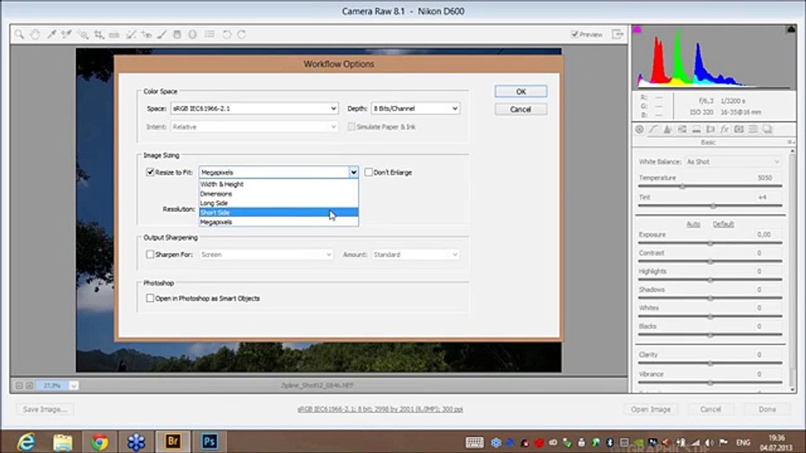Open Internet Explorer from the taskbar
Image resolution: width=806 pixels, height=453 pixels.
click(26, 442)
